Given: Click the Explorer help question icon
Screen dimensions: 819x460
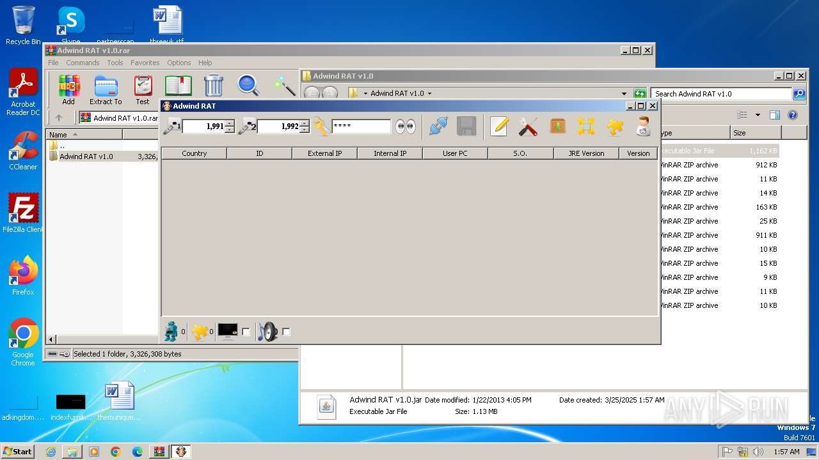Looking at the screenshot, I should pyautogui.click(x=793, y=115).
